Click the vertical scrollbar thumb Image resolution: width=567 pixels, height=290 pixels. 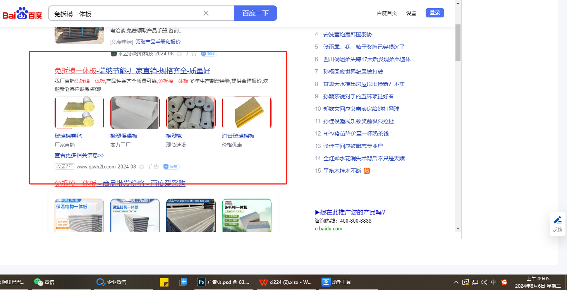[x=458, y=42]
